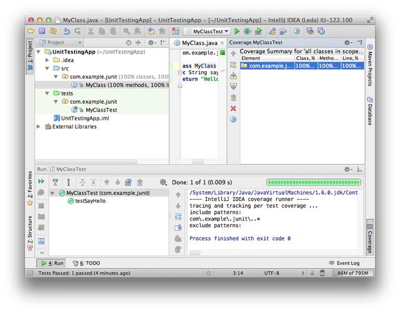This screenshot has width=400, height=312.
Task: Click the Class, % column header
Action: (306, 58)
